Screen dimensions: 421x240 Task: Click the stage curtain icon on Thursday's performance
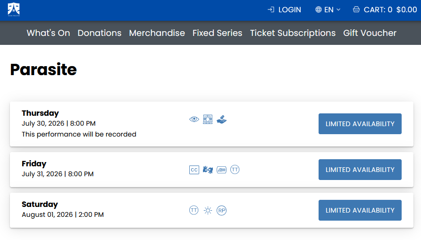(x=208, y=119)
